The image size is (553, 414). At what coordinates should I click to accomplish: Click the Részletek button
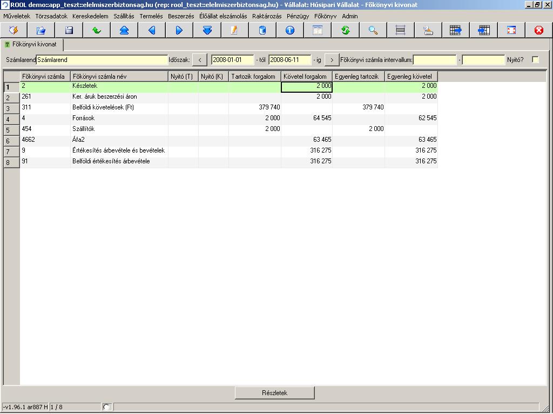[274, 393]
